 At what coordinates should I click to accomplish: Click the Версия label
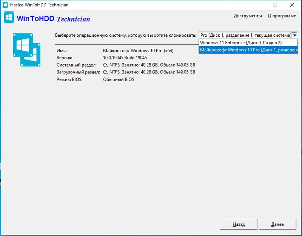tap(64, 58)
